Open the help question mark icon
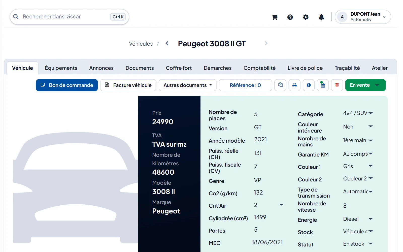 [290, 17]
